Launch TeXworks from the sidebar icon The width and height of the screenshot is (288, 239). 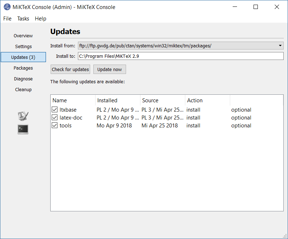coord(23,116)
